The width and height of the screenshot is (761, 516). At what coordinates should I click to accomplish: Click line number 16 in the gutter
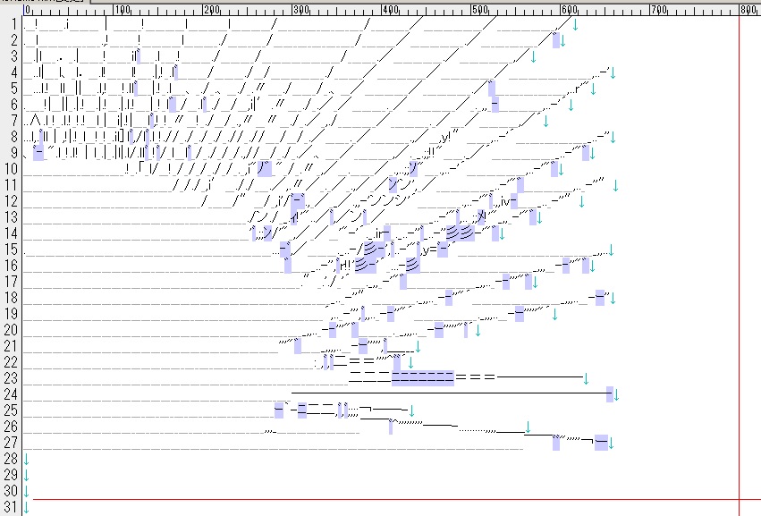point(11,266)
